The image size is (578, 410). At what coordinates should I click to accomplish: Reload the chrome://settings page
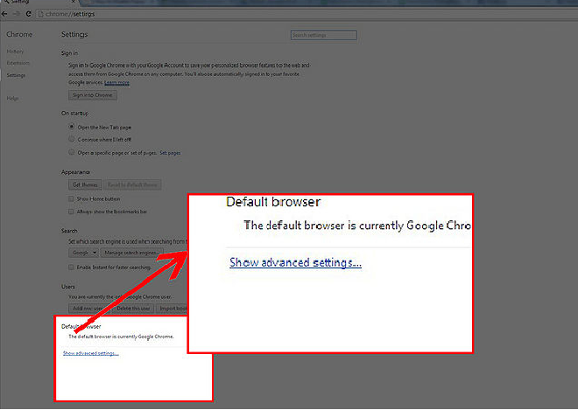pos(28,14)
